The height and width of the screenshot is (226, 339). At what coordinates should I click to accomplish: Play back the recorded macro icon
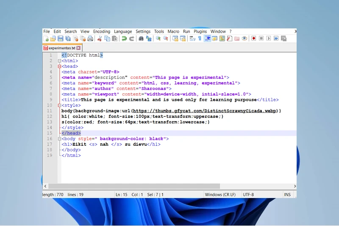click(x=269, y=39)
